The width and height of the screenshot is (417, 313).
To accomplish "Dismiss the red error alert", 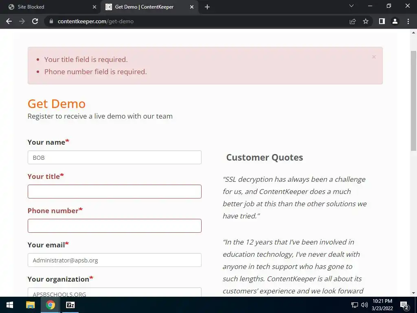I will (x=374, y=57).
